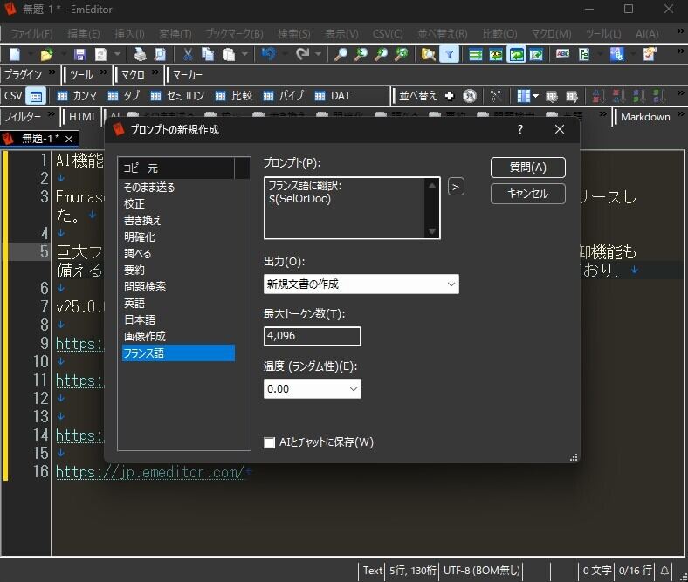Click the キャンセル button
This screenshot has height=582, width=688.
click(x=528, y=194)
